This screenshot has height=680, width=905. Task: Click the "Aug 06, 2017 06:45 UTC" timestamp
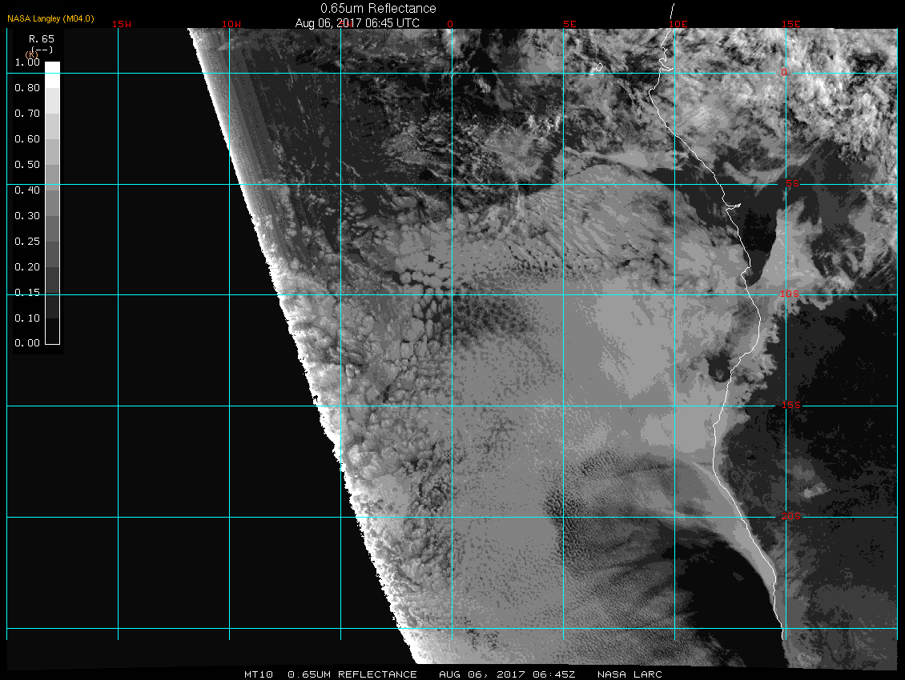click(x=357, y=23)
